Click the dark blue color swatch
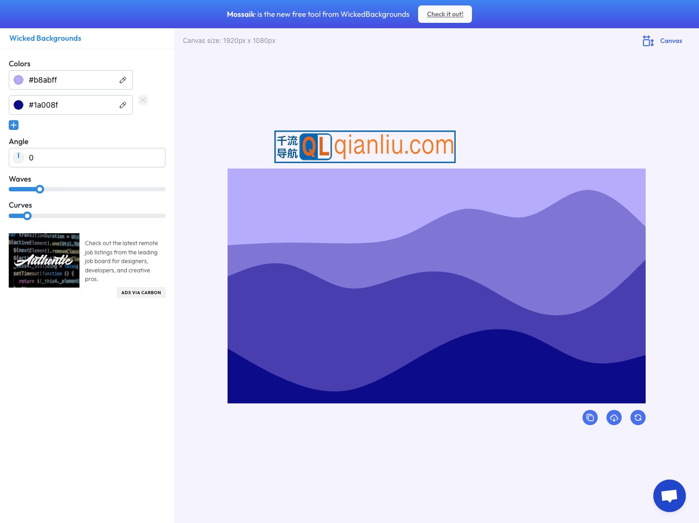The width and height of the screenshot is (699, 523). (x=19, y=105)
